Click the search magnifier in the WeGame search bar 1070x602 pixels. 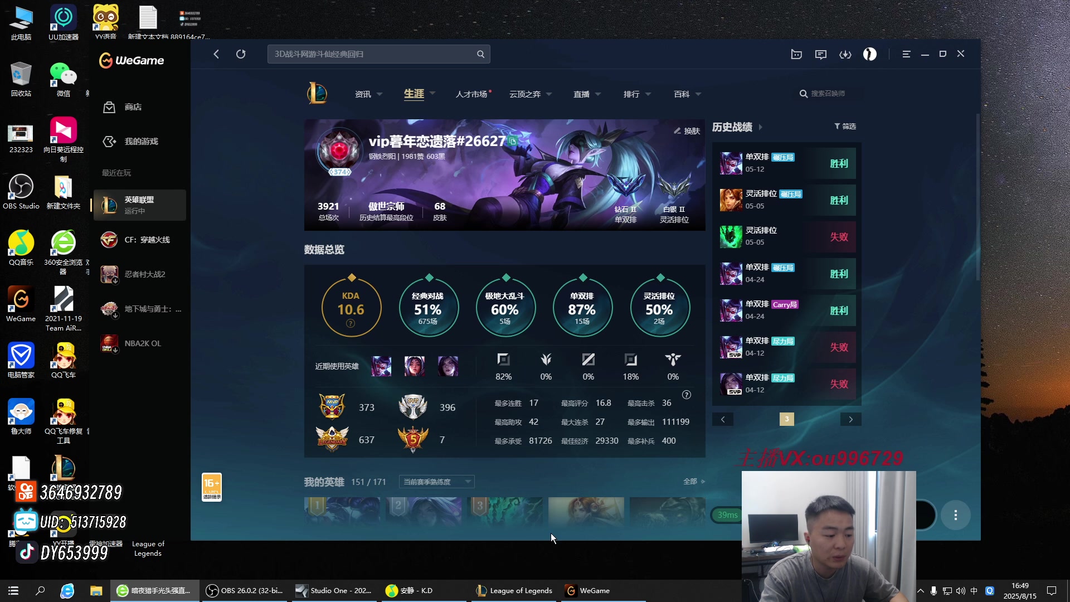[x=480, y=54]
